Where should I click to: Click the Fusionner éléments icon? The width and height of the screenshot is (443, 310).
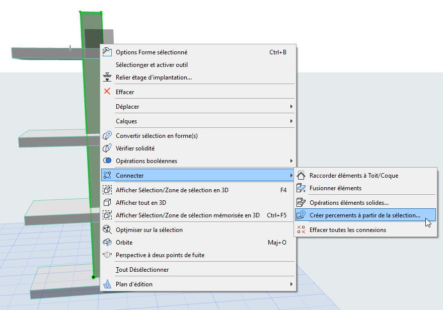pyautogui.click(x=301, y=188)
